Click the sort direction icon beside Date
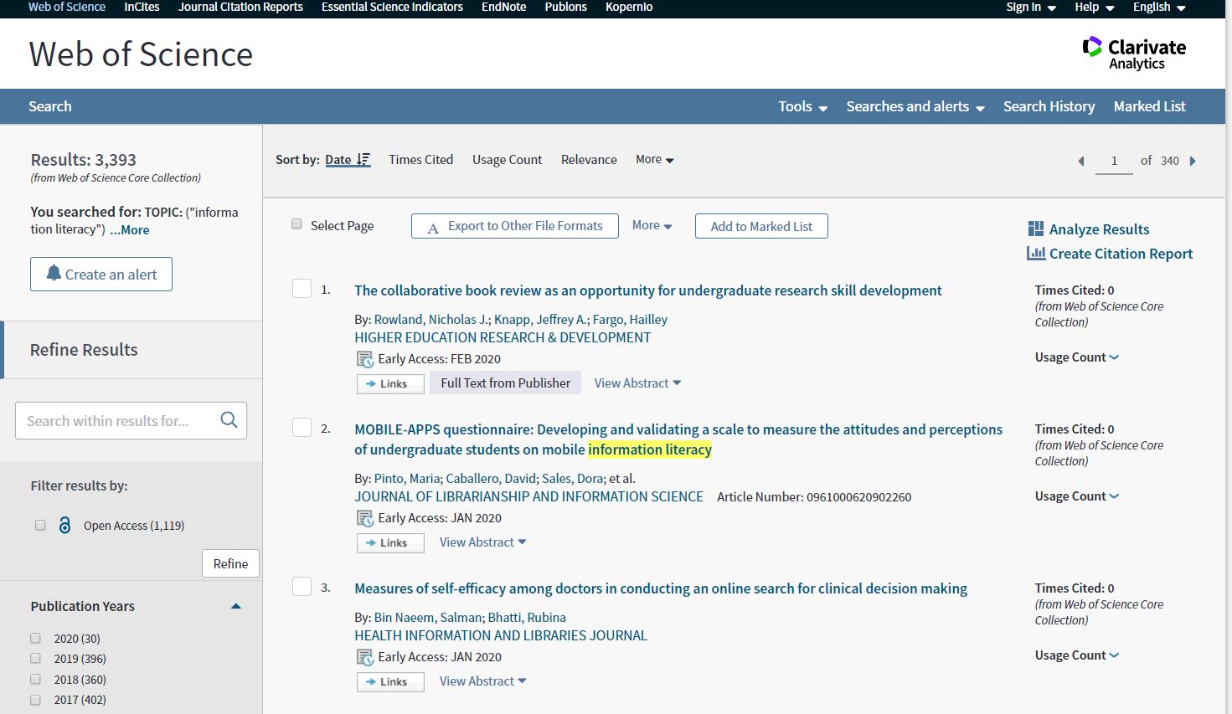This screenshot has width=1232, height=714. (363, 159)
